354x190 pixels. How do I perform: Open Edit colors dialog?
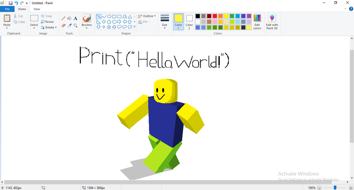point(257,22)
